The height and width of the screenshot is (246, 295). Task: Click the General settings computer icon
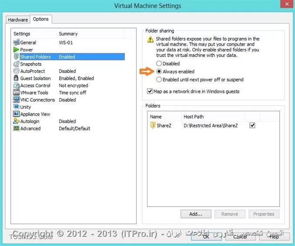(17, 42)
